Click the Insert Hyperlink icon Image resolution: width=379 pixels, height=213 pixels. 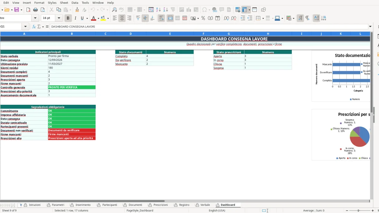(214, 10)
